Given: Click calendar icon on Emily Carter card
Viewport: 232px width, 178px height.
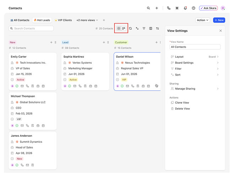Looking at the screenshot, I should 43,86.
